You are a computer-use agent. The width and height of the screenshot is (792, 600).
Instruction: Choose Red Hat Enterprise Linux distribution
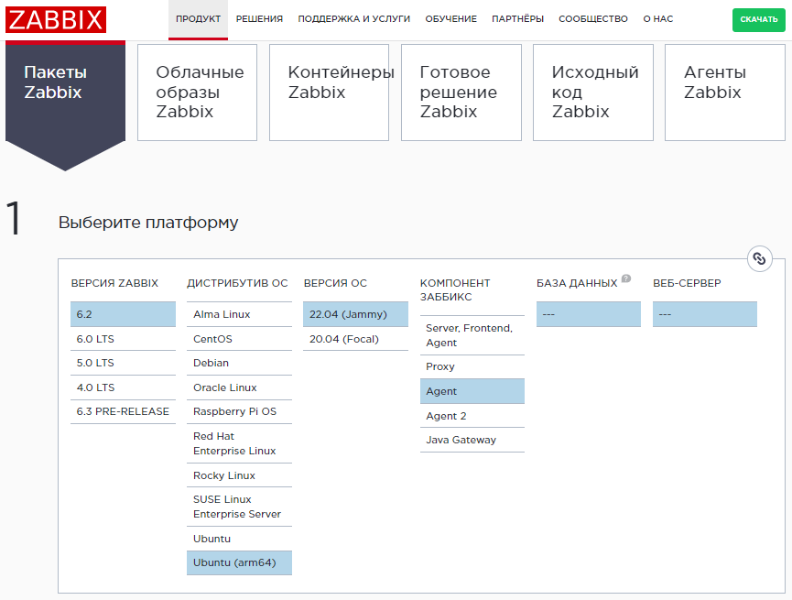pyautogui.click(x=239, y=443)
